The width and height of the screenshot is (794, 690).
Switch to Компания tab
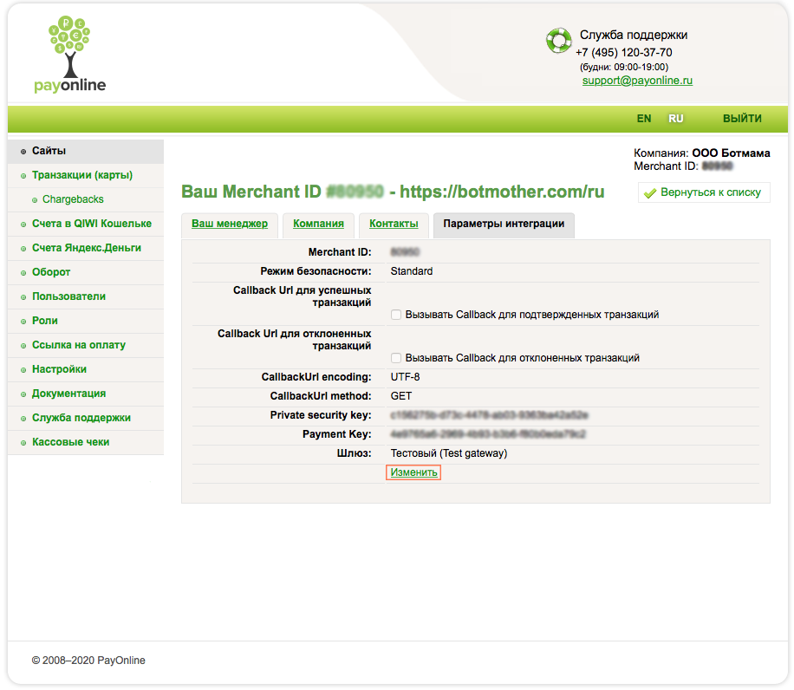coord(318,224)
